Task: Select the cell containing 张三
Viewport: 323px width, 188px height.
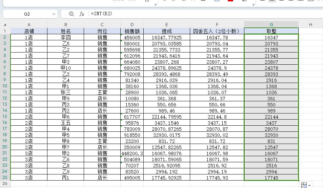Action: (65, 92)
